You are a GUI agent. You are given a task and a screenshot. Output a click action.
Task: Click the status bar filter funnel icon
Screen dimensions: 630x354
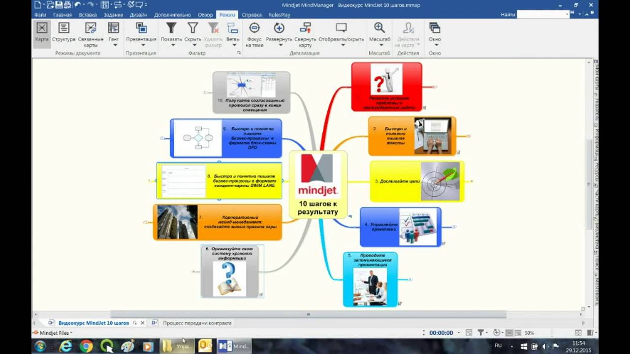click(x=480, y=333)
